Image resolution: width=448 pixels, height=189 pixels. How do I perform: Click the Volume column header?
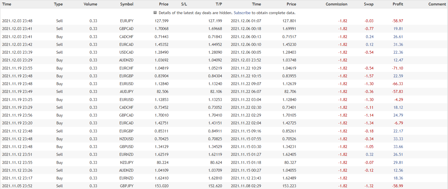tap(90, 4)
